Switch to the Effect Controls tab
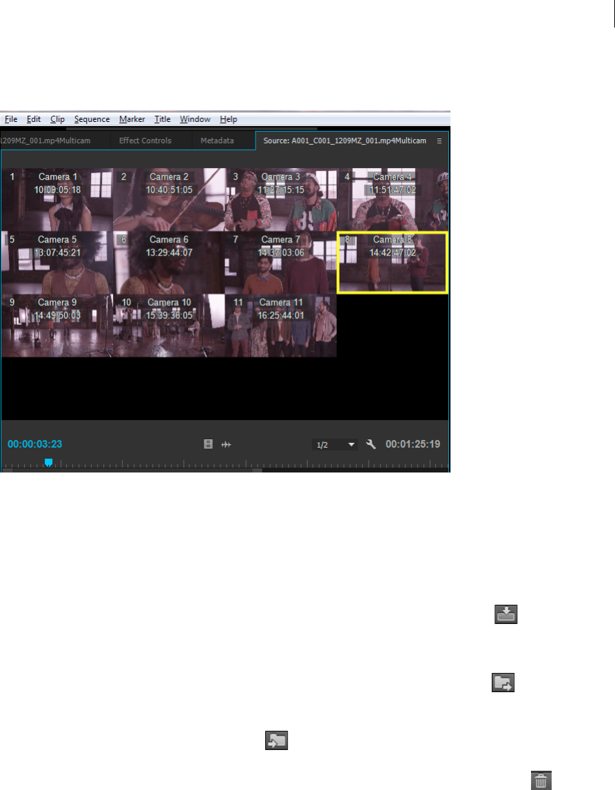Viewport: 615px width, 790px height. 145,141
